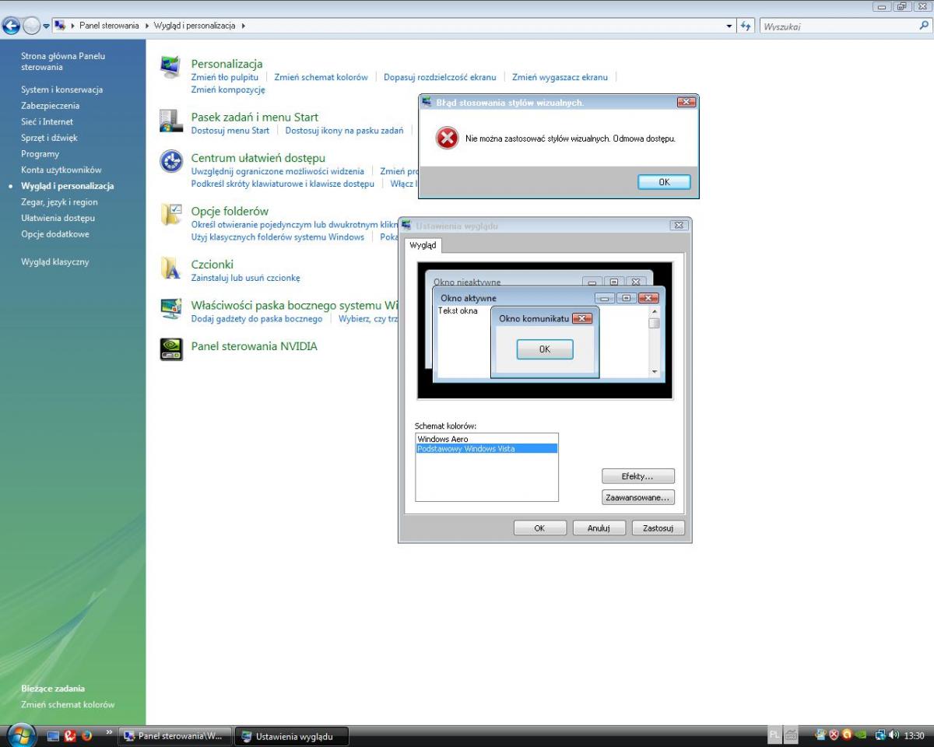Screen dimensions: 934x747
Task: Open the Opcje folderów icon
Action: click(170, 215)
